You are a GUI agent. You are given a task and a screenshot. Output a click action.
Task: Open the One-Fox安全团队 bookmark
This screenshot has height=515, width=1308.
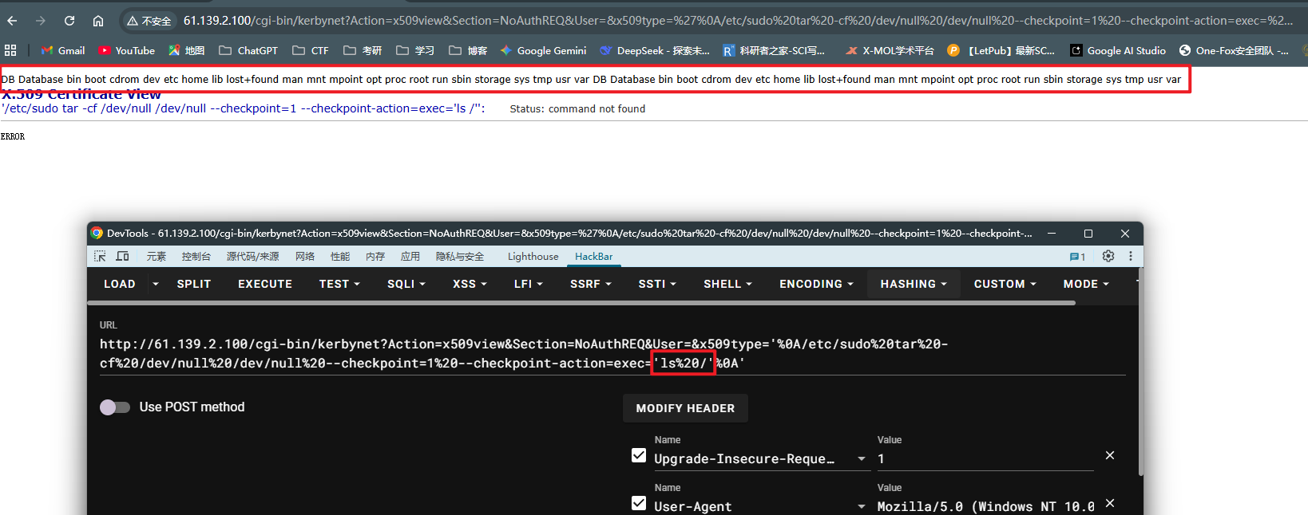(1234, 50)
